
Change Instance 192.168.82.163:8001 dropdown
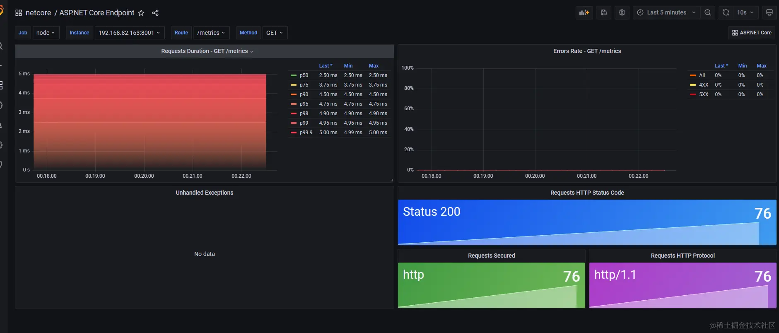tap(129, 33)
